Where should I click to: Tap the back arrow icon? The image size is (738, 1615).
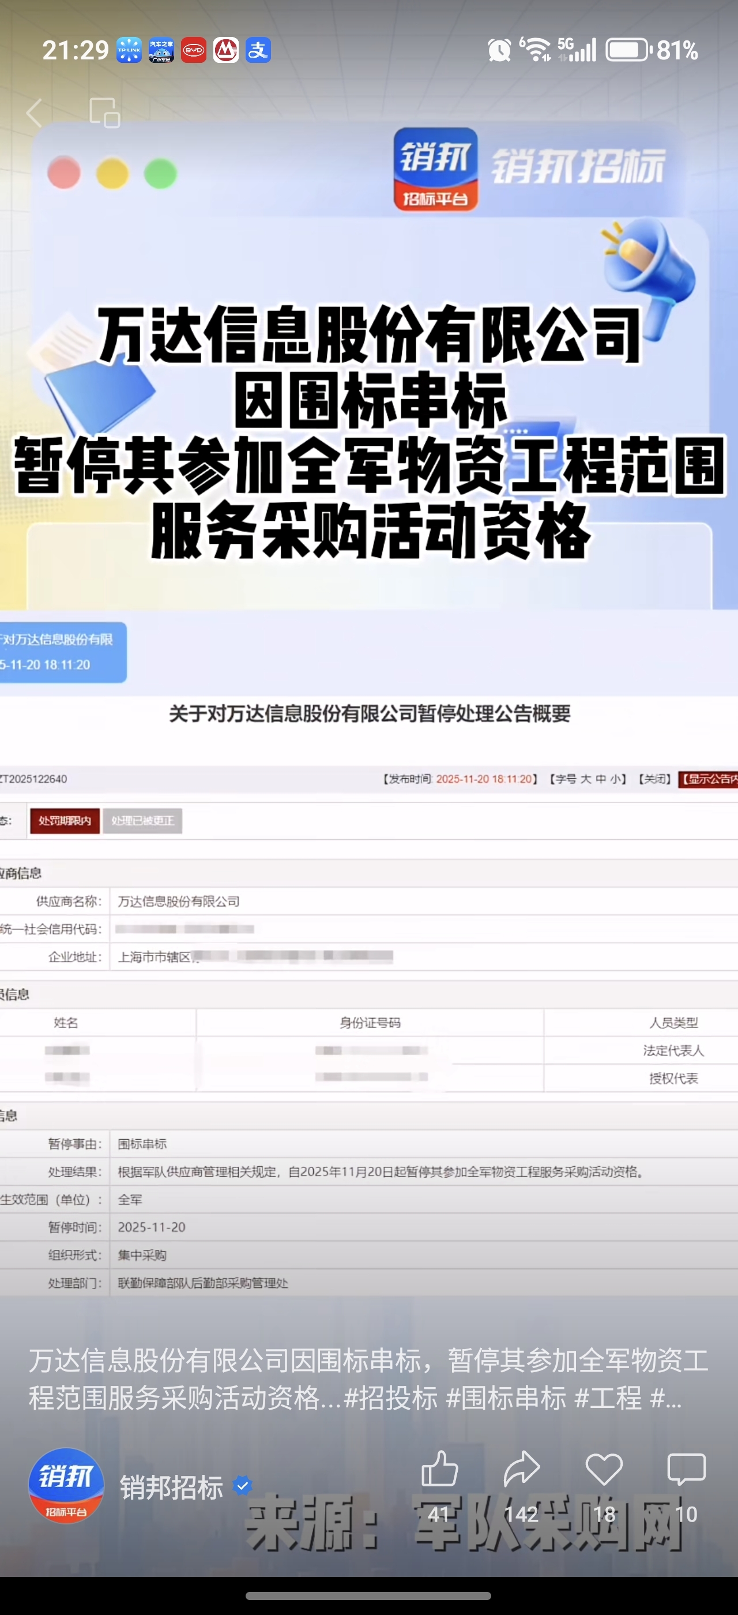[x=35, y=113]
